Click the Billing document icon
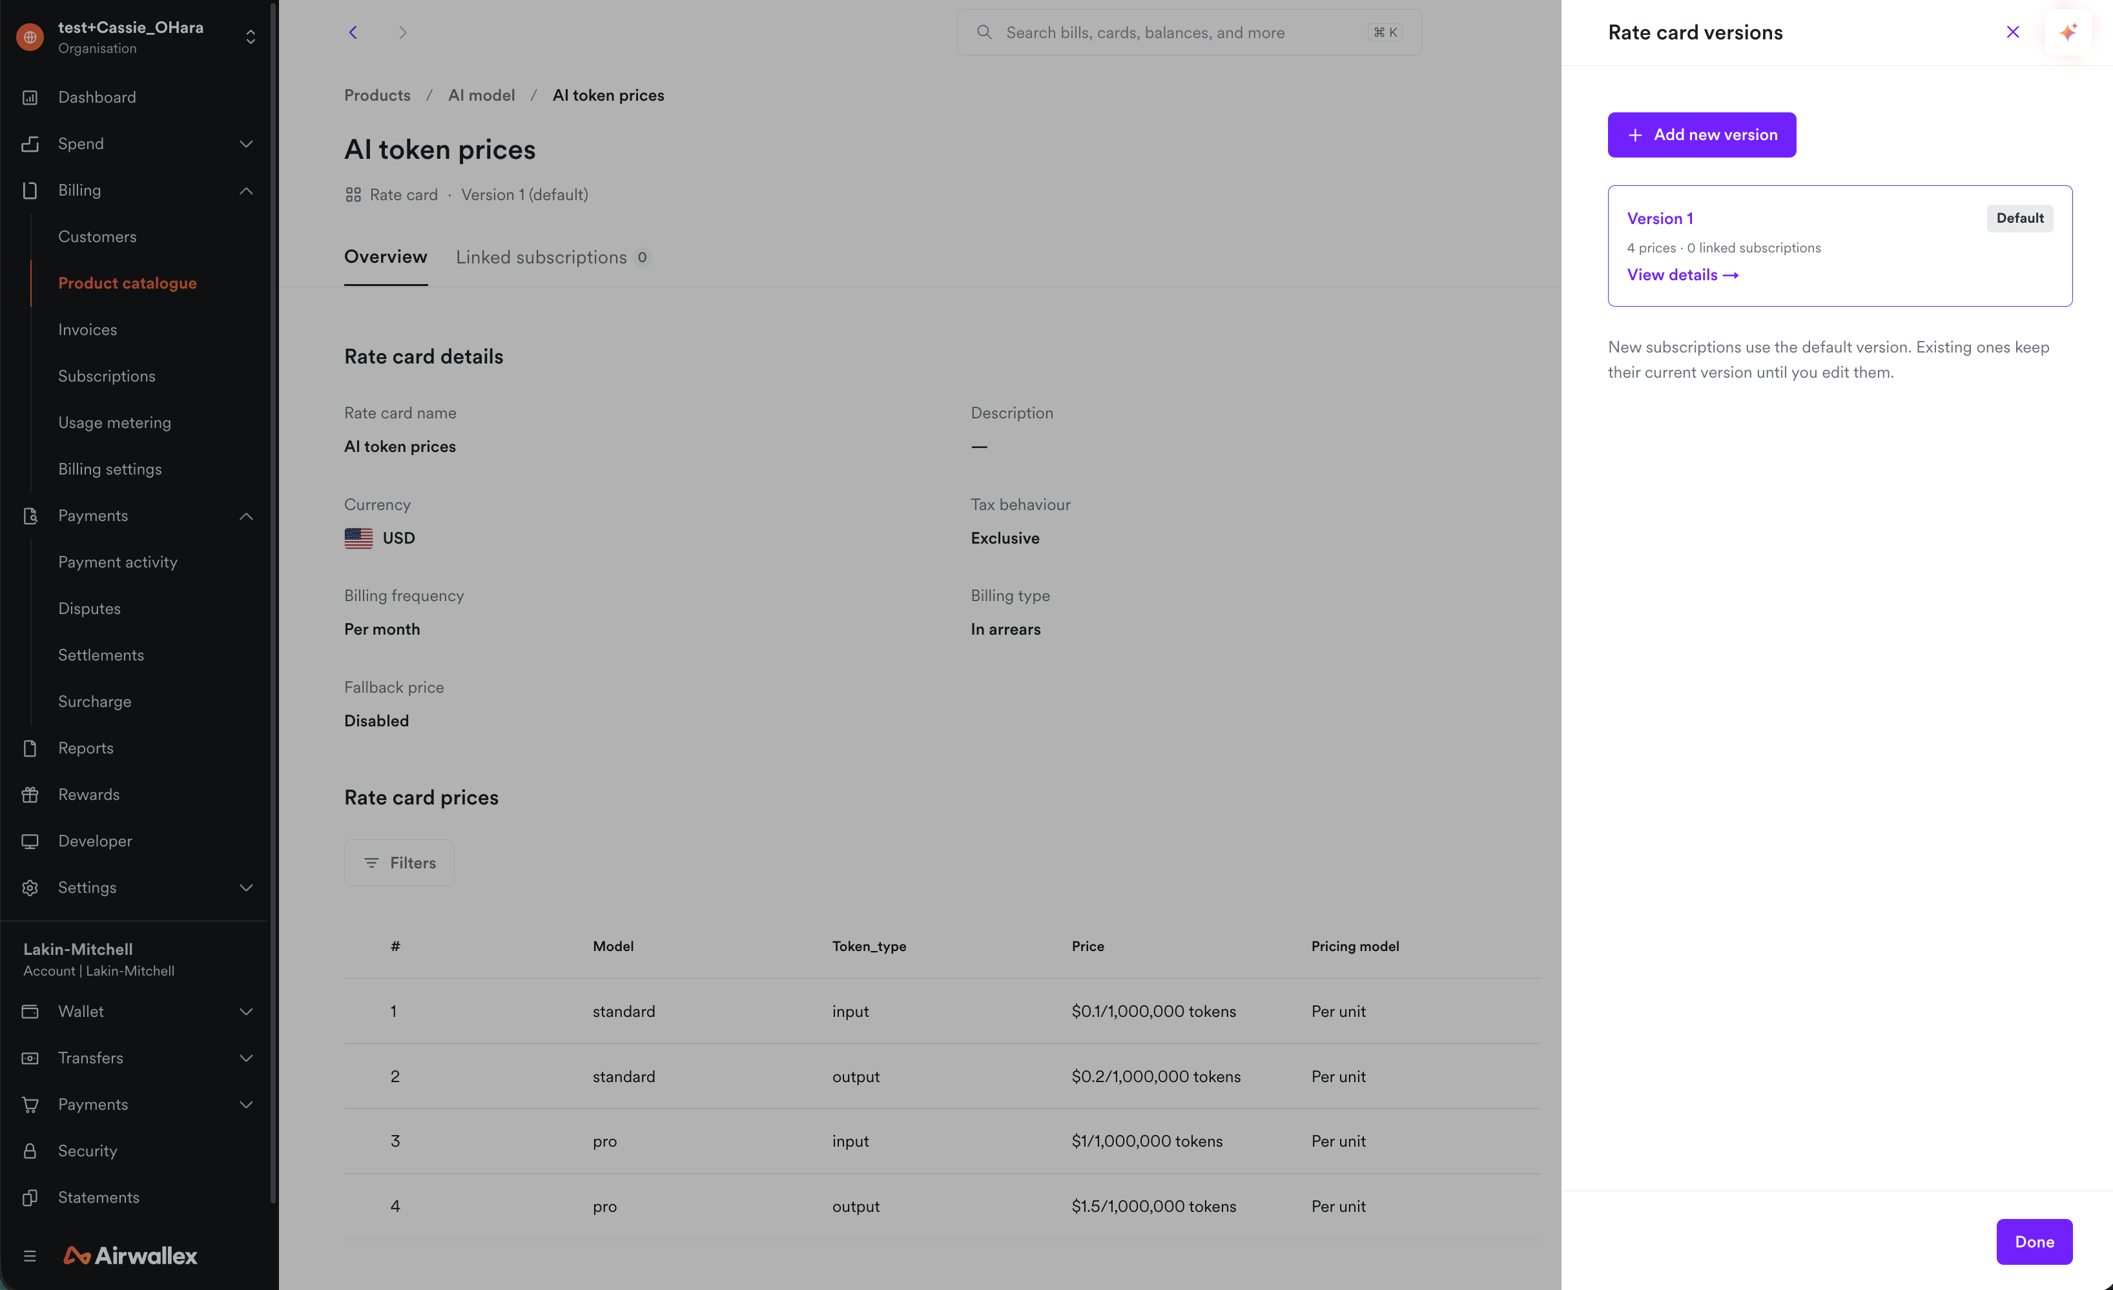This screenshot has height=1290, width=2113. pyautogui.click(x=30, y=189)
